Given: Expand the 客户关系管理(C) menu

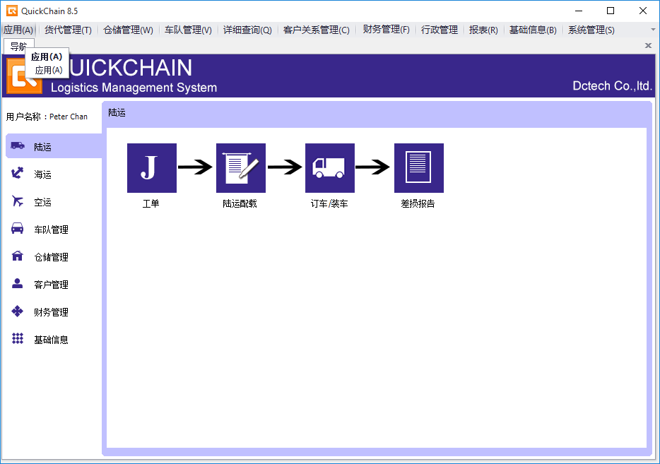Looking at the screenshot, I should (x=316, y=30).
